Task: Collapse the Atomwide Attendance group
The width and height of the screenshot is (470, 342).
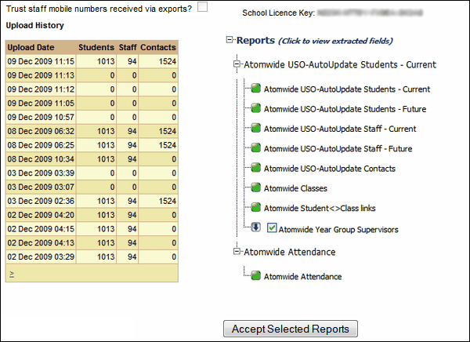Action: point(237,251)
